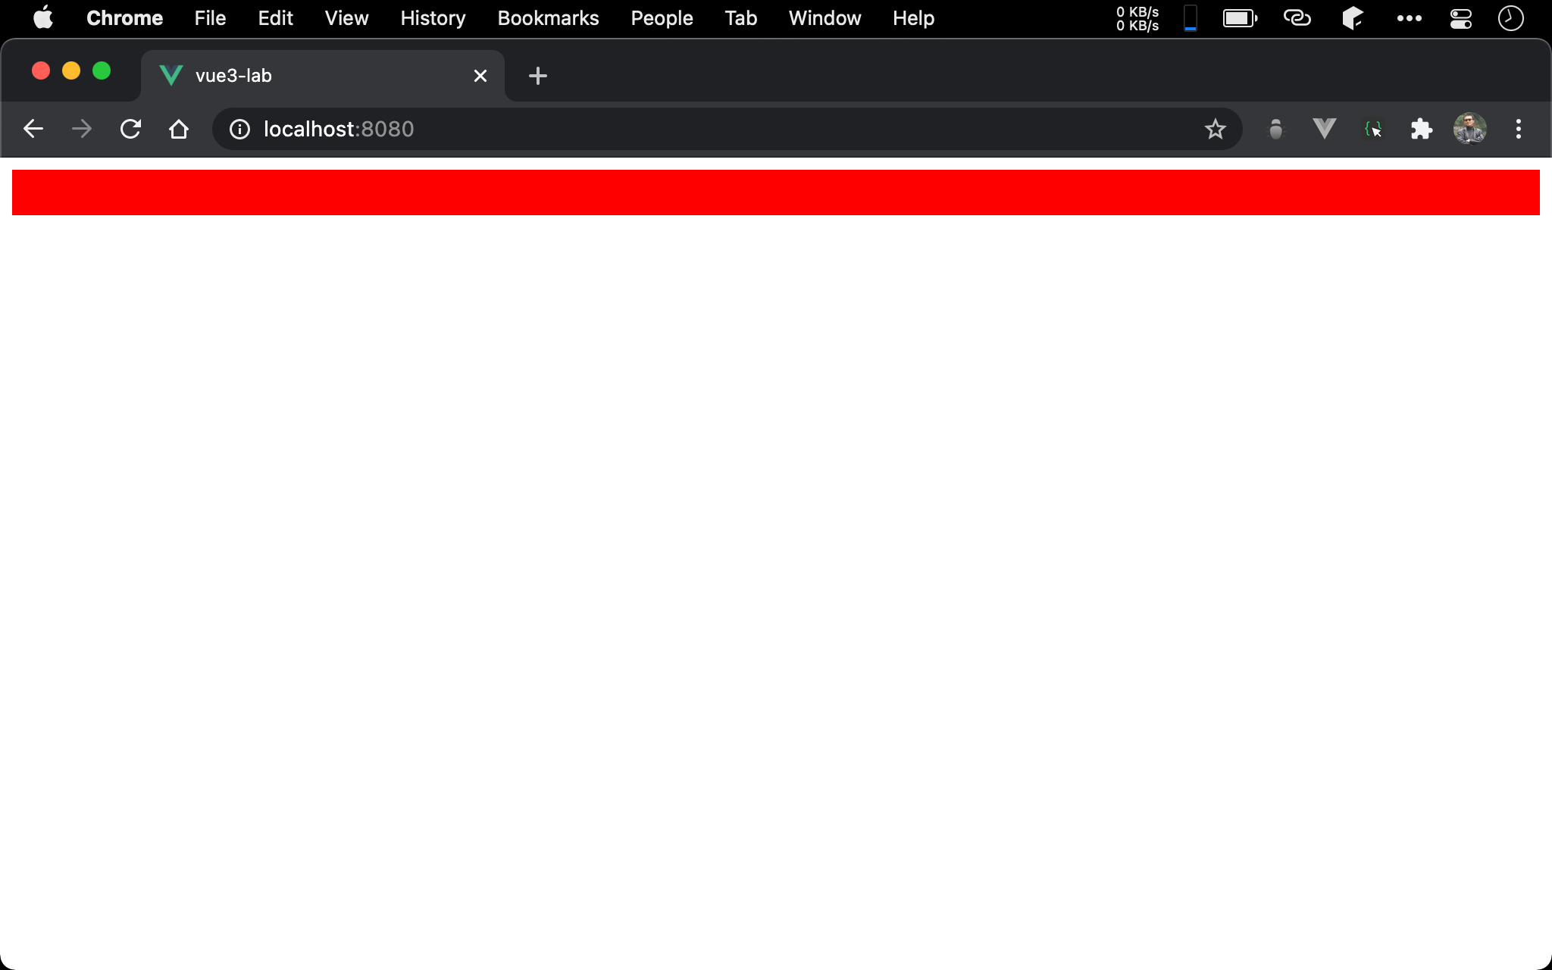Open the Vue devtools extension icon
Image resolution: width=1552 pixels, height=970 pixels.
(1324, 129)
